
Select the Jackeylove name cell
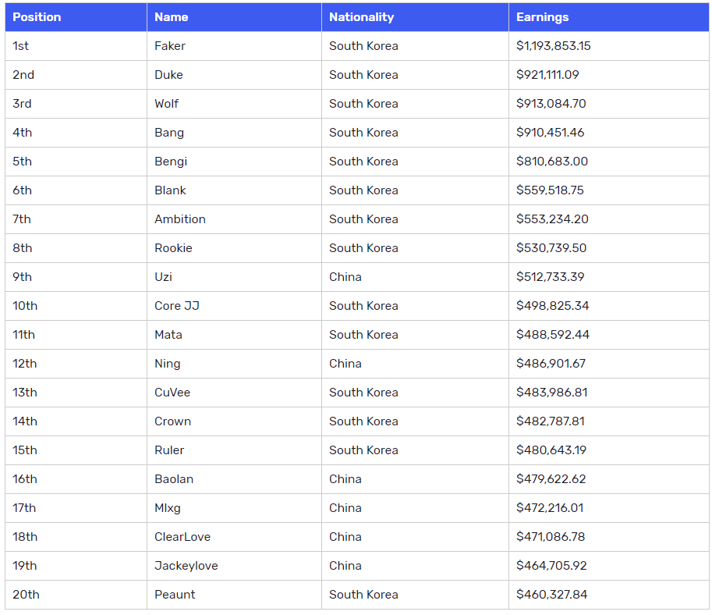[x=234, y=566]
